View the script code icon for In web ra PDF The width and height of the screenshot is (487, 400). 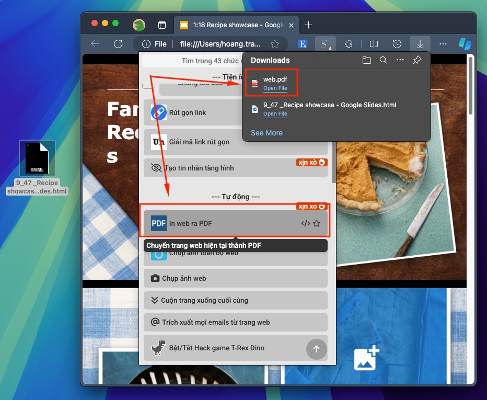click(306, 223)
